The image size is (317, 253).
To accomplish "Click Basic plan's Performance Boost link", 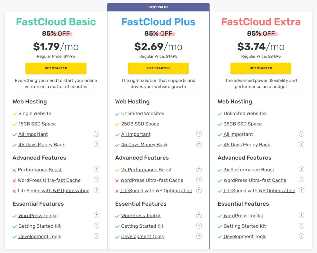I will 40,170.
